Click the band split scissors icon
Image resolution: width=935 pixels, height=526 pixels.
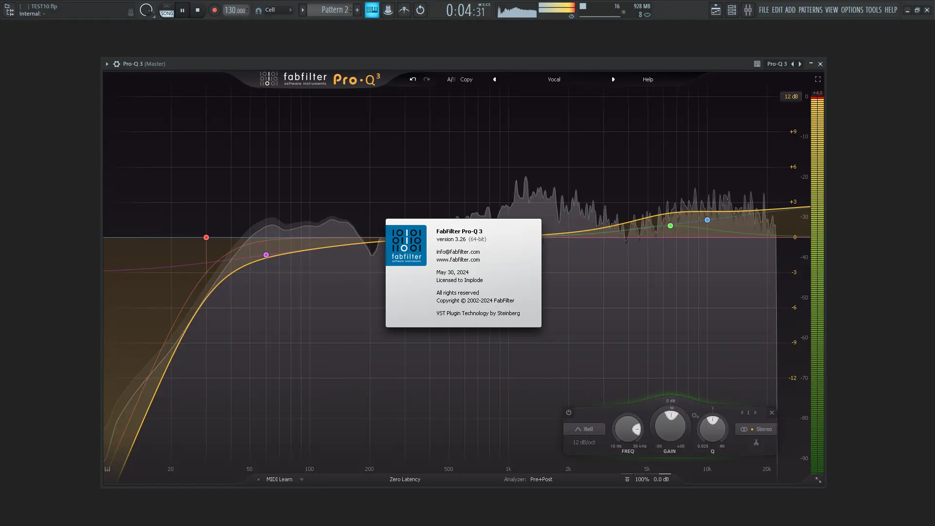[756, 443]
